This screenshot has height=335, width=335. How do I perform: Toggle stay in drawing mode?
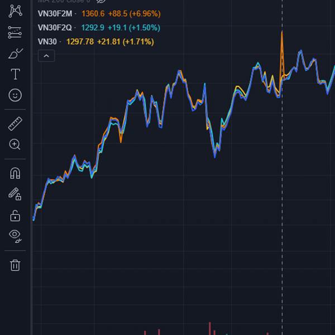15,194
